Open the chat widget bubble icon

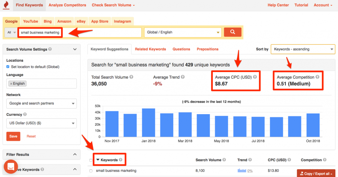point(11,166)
